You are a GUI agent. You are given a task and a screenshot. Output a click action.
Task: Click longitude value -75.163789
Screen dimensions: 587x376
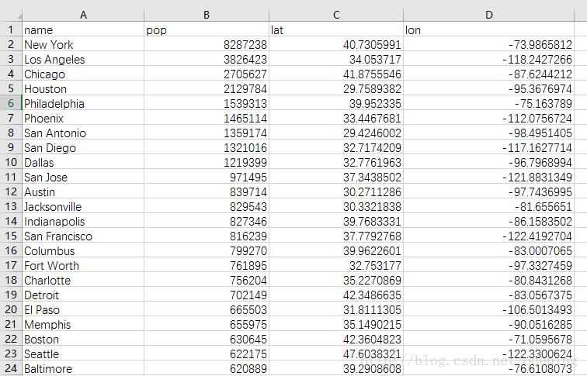pos(489,103)
